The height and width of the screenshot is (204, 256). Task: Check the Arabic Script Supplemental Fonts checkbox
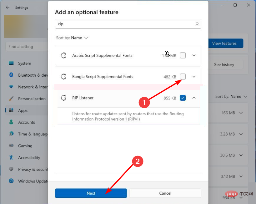183,55
